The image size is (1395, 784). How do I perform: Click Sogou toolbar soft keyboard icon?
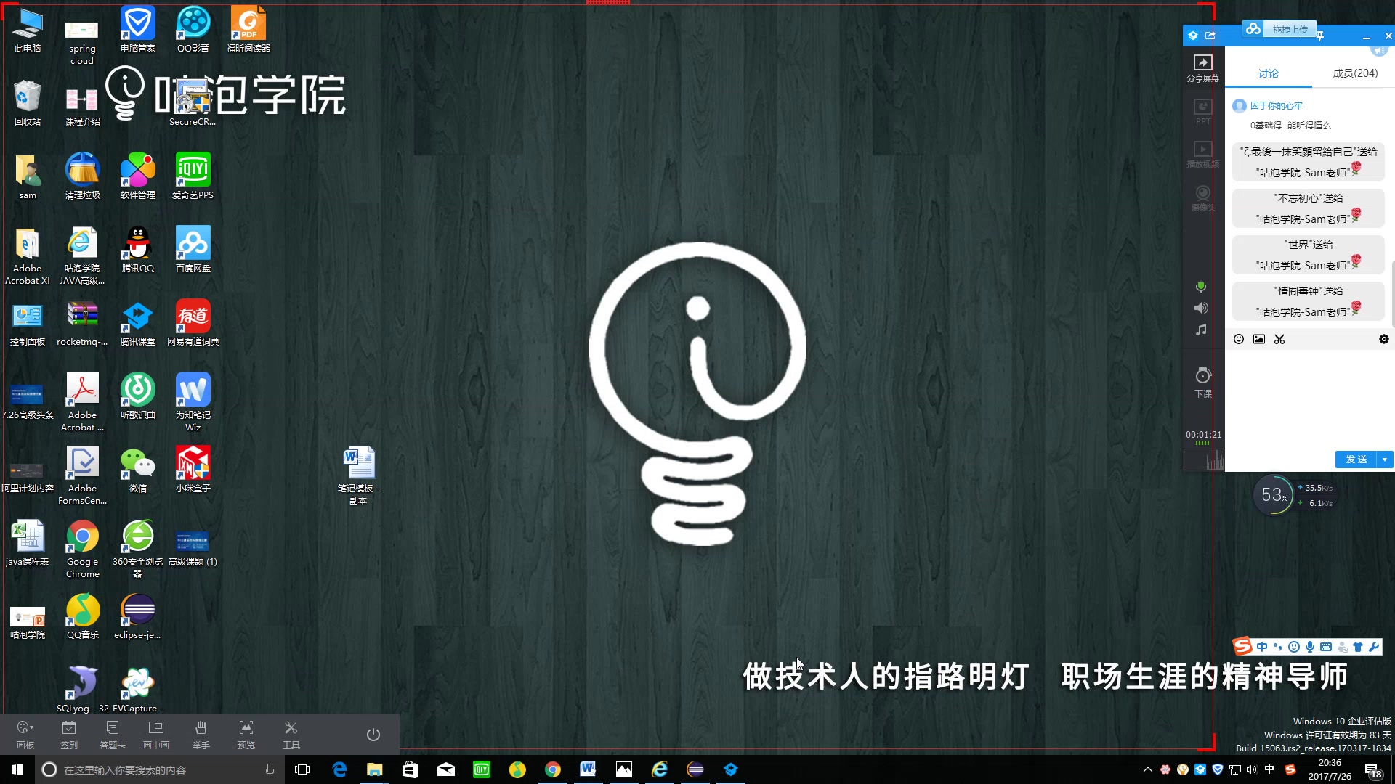[1326, 647]
